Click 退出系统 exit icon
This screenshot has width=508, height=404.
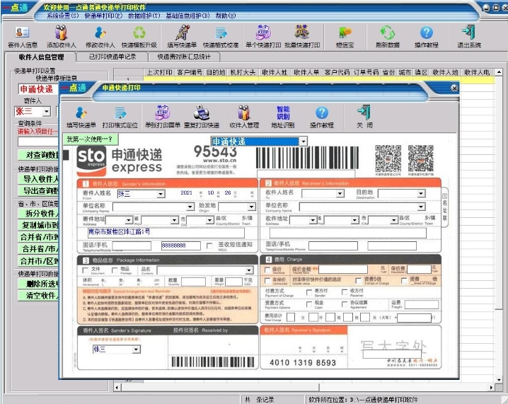click(x=469, y=37)
